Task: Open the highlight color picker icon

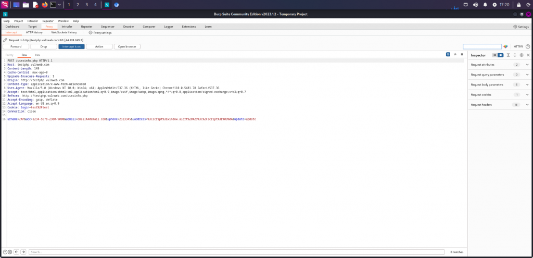Action: [x=505, y=46]
